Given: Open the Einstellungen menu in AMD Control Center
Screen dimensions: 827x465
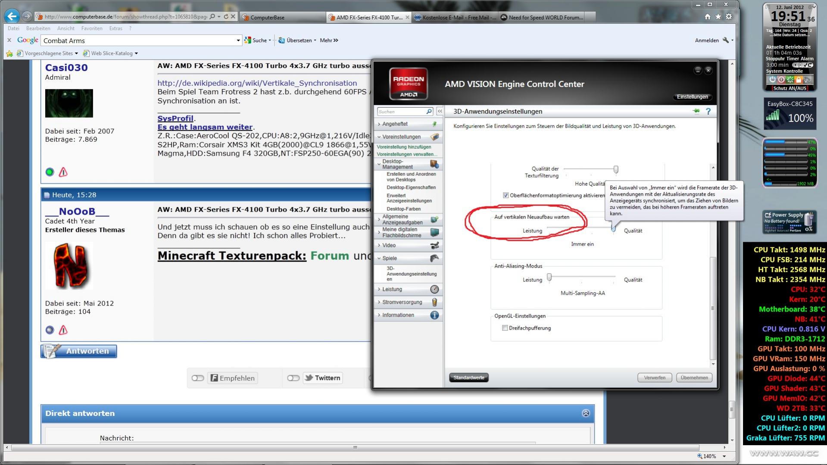Looking at the screenshot, I should click(692, 97).
